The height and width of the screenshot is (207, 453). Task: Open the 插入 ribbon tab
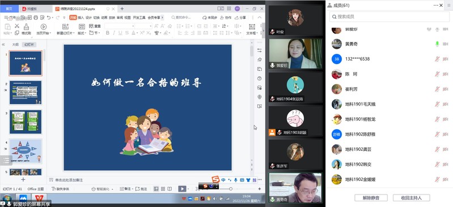tap(81, 18)
